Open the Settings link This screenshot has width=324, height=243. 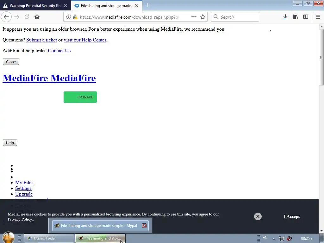coord(23,188)
